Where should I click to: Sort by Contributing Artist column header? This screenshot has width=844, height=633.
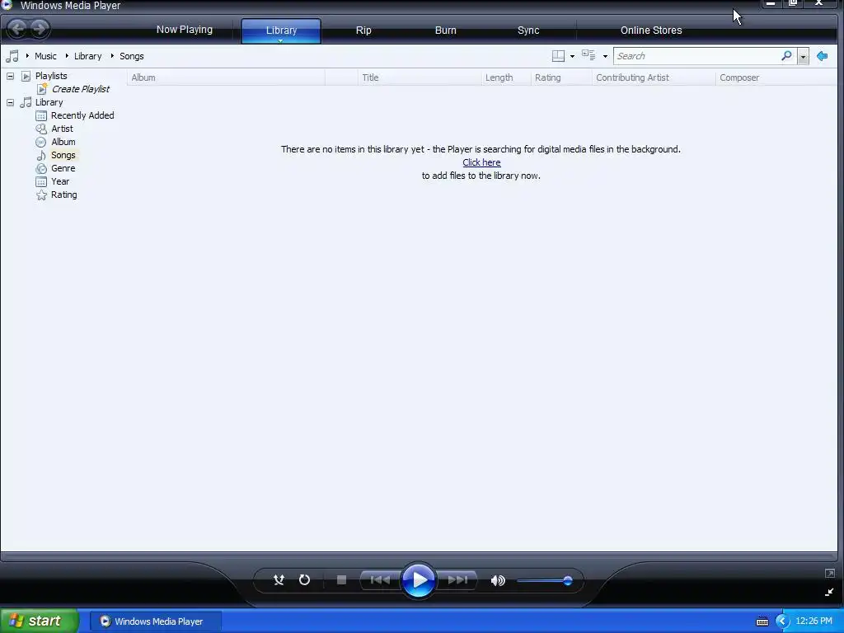coord(654,77)
